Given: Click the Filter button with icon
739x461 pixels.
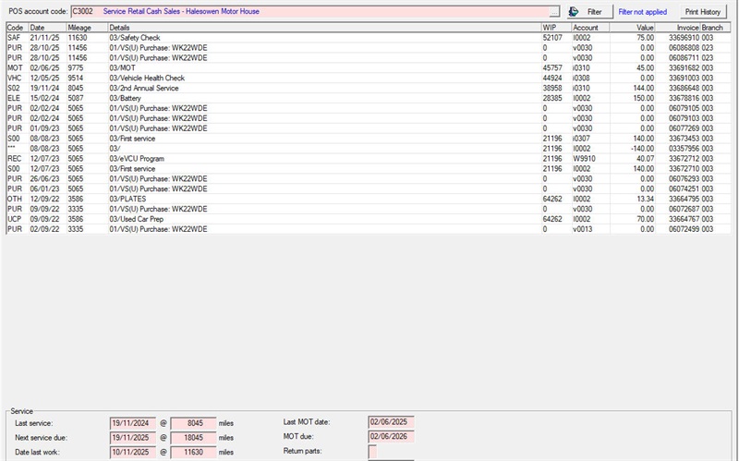Looking at the screenshot, I should click(586, 12).
